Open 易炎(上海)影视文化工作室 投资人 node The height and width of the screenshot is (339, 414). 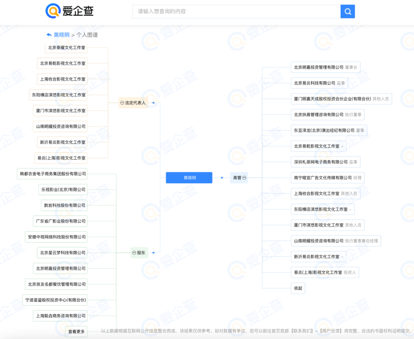click(x=325, y=272)
